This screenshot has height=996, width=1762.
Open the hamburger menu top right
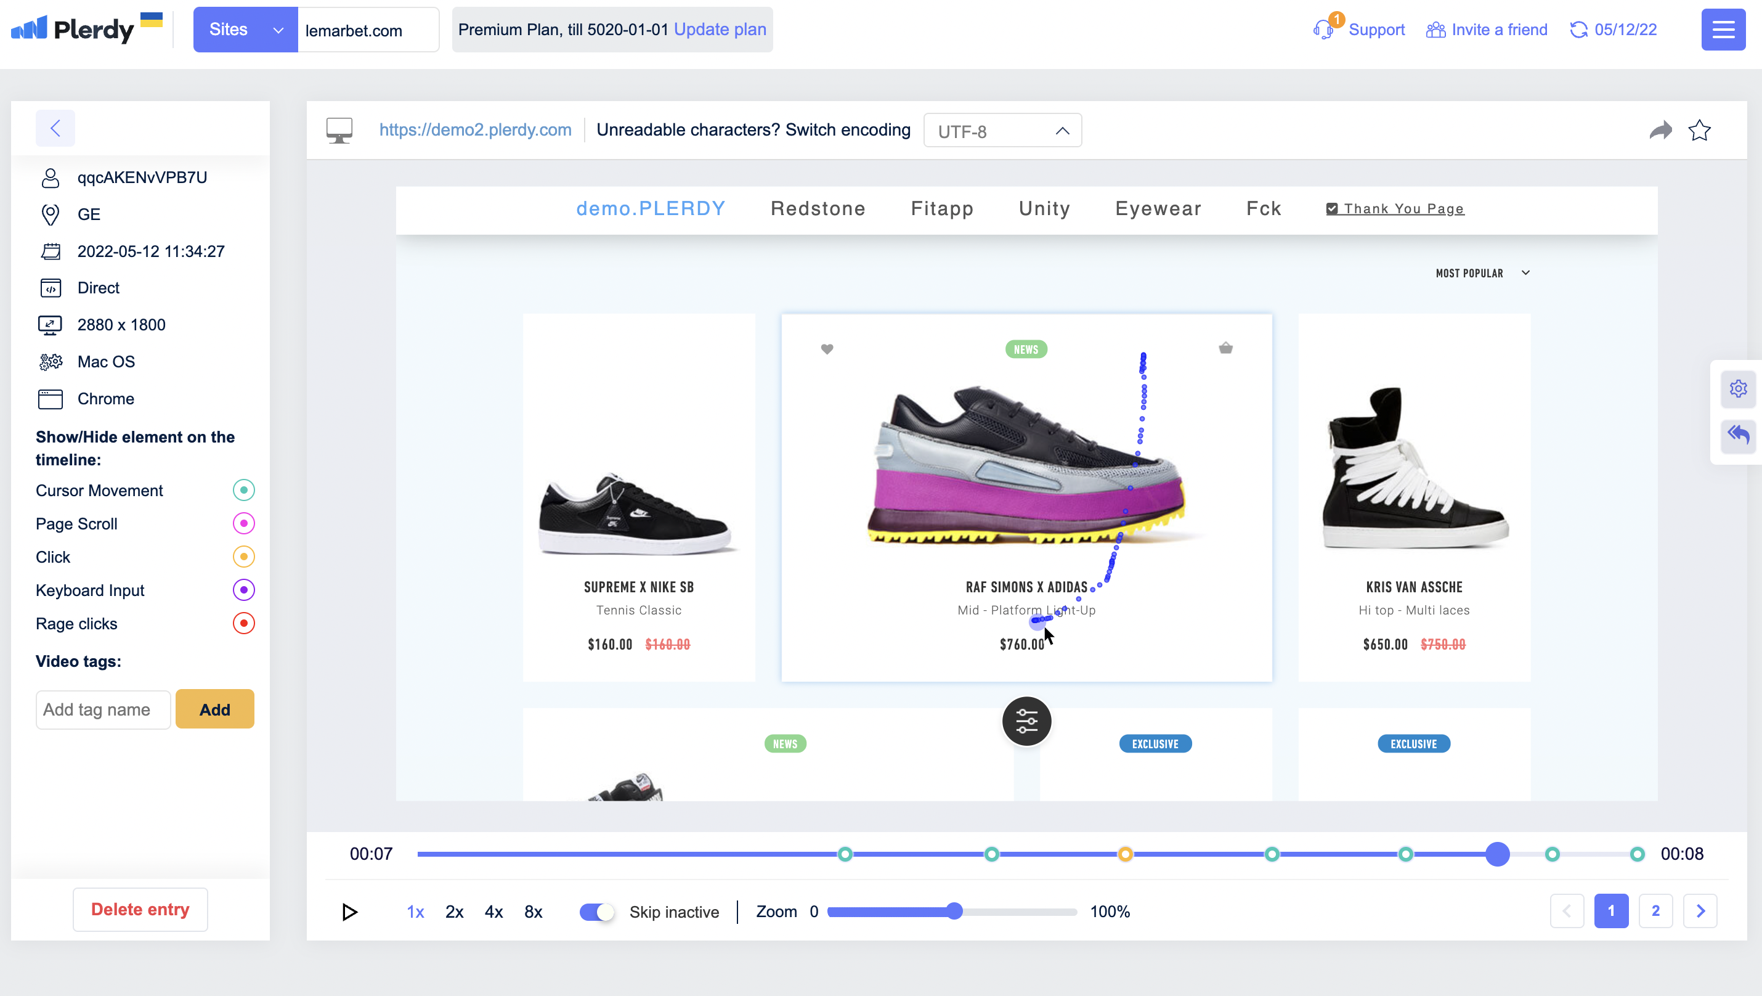(x=1723, y=30)
